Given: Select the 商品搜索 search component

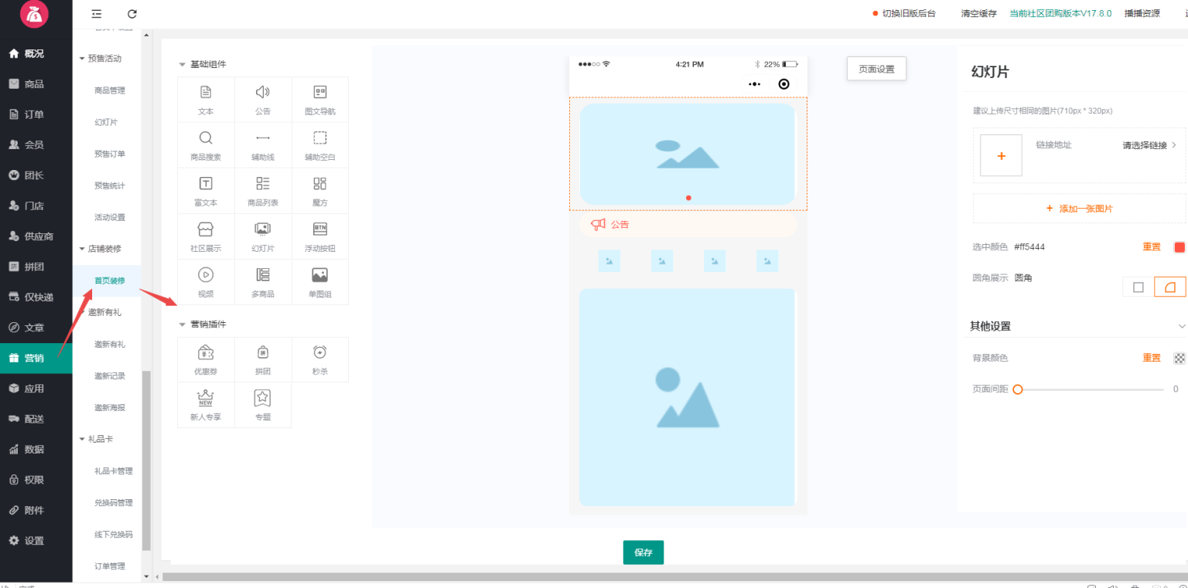Looking at the screenshot, I should [206, 145].
